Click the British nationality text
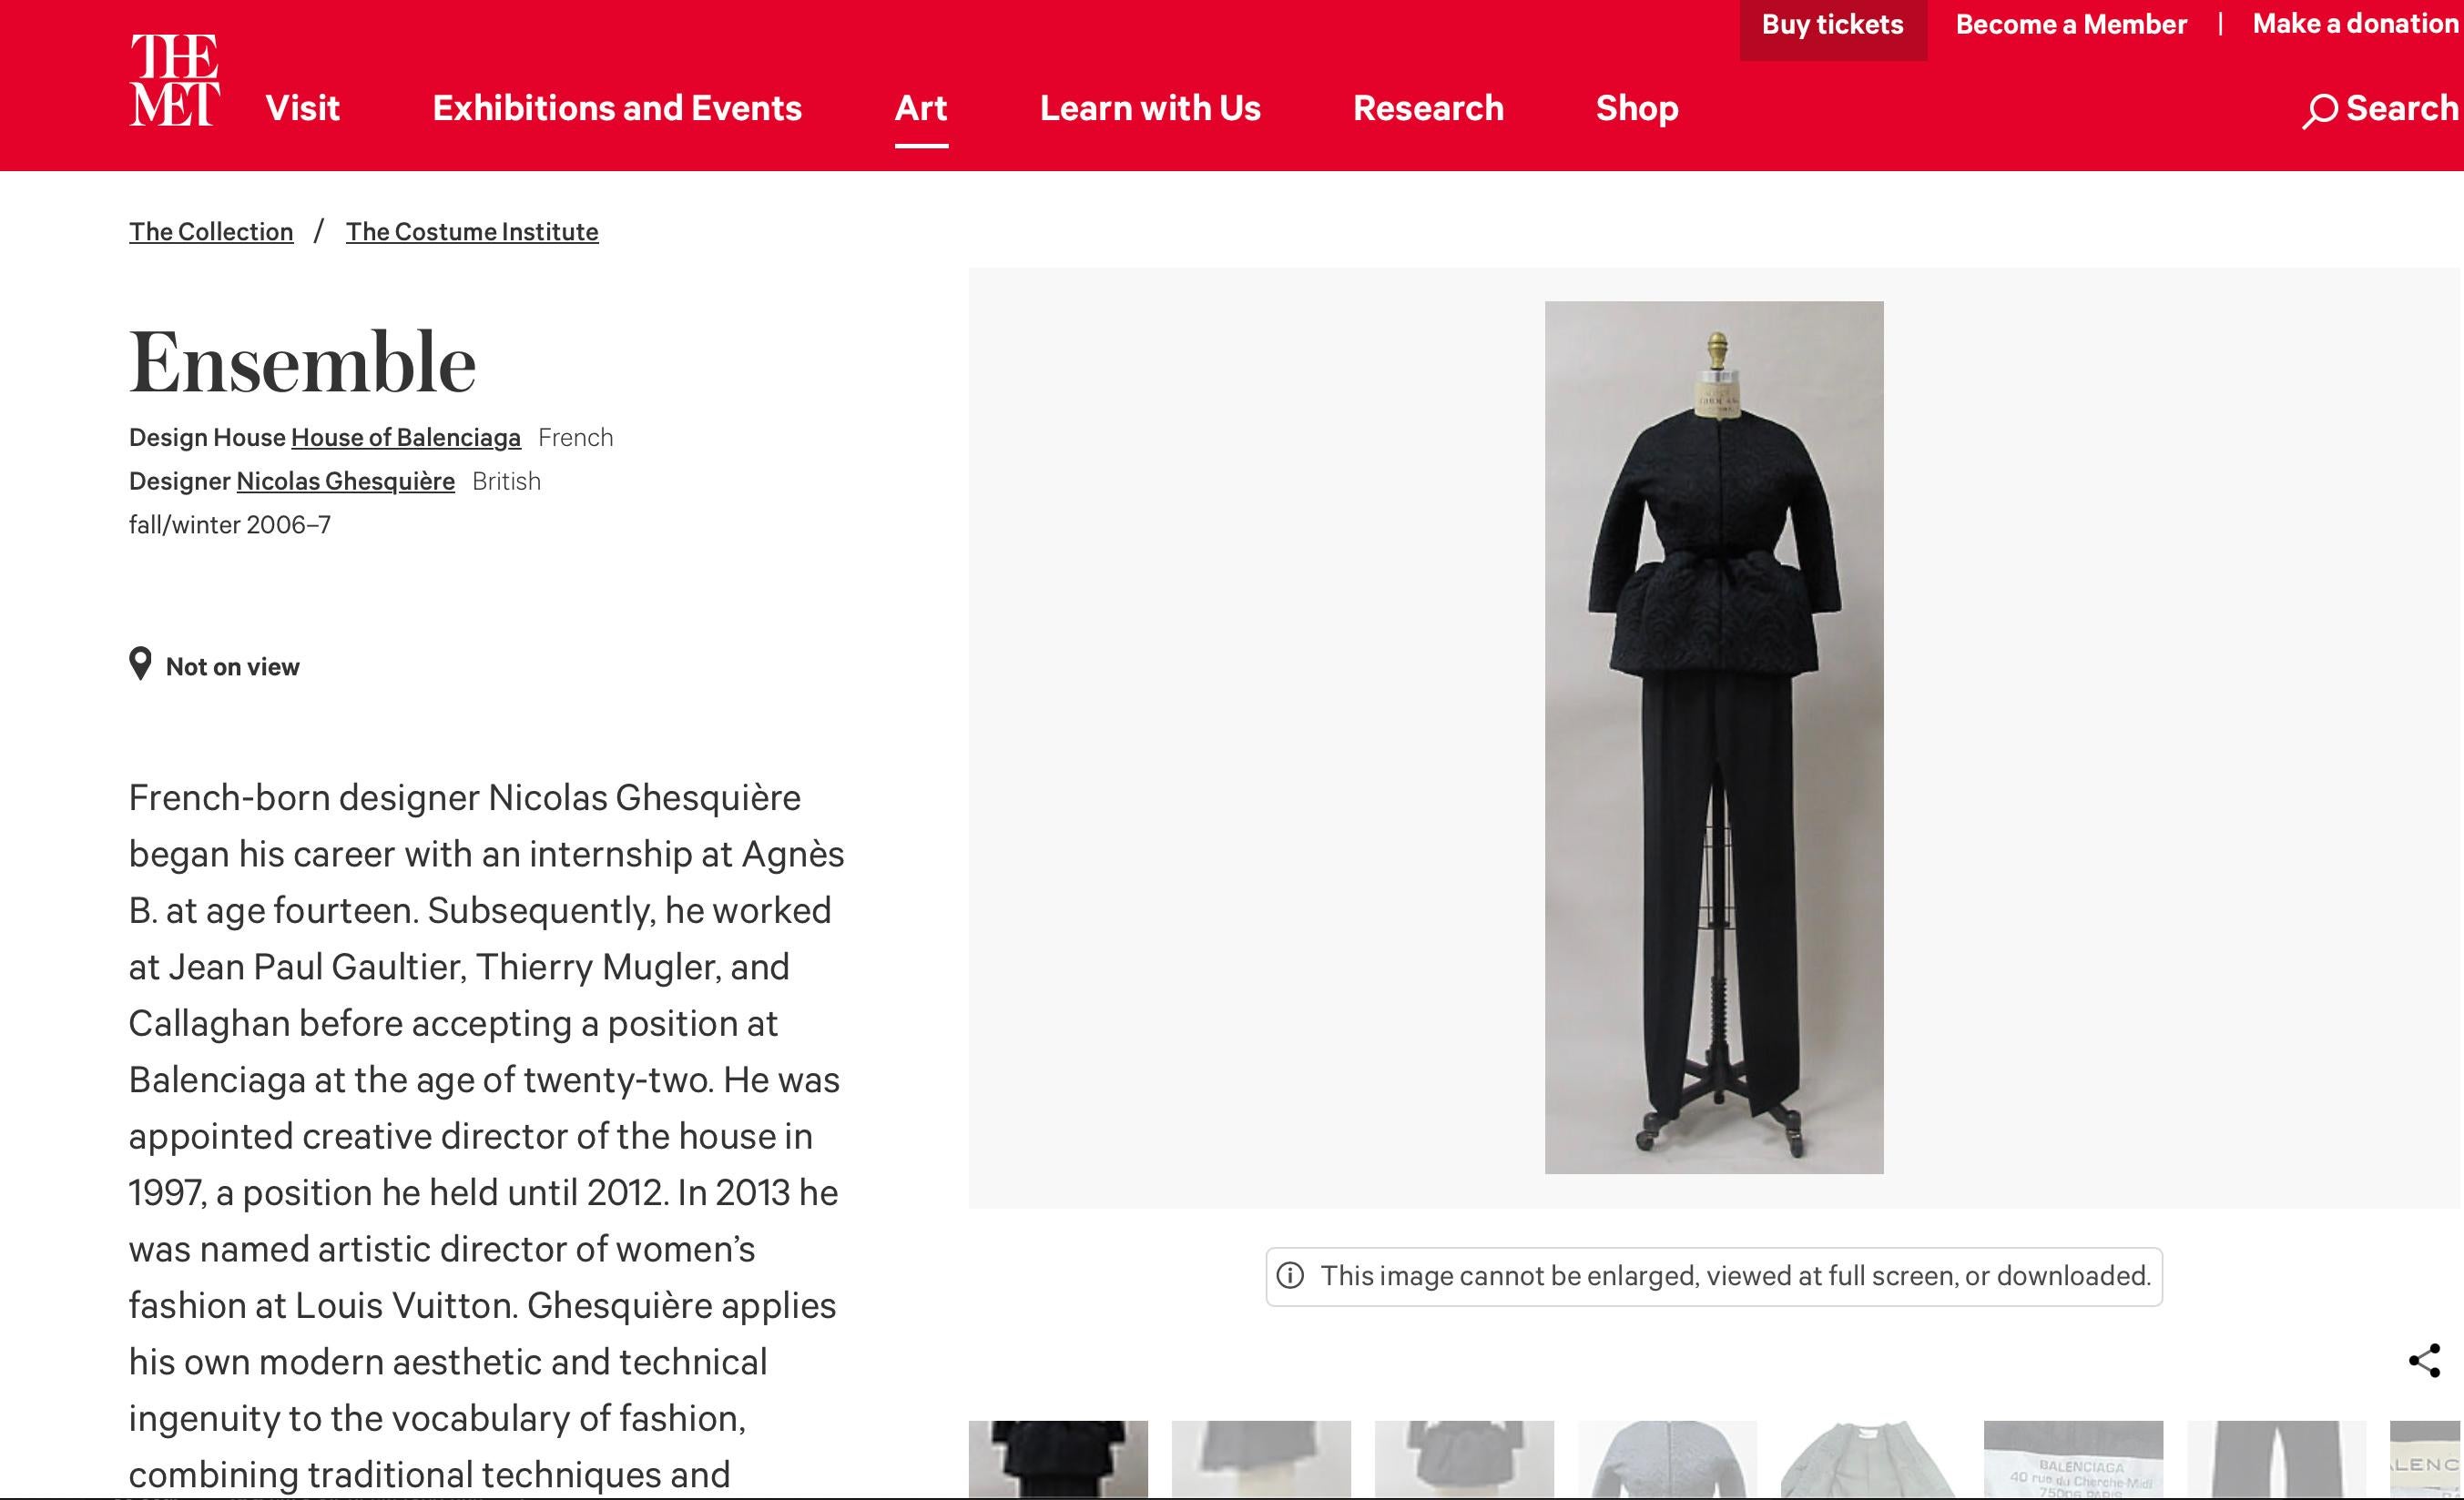The height and width of the screenshot is (1500, 2464). [x=506, y=481]
